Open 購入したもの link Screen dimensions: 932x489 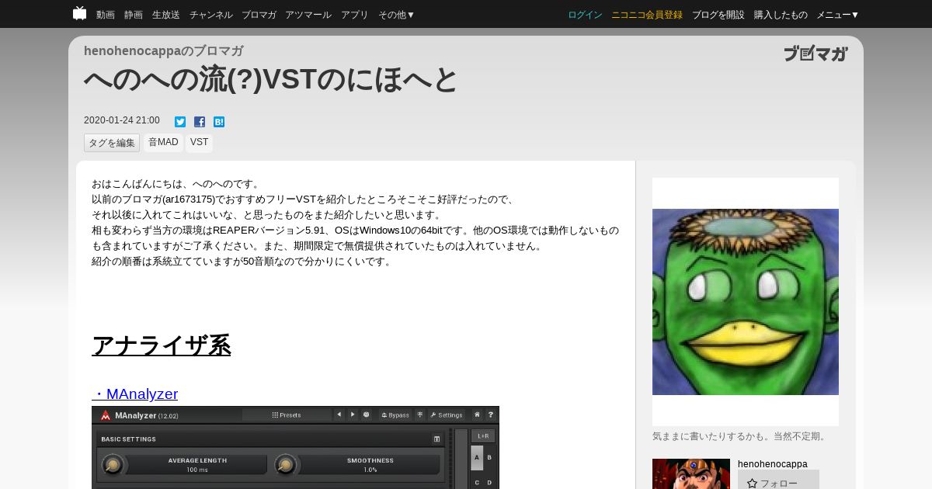coord(781,15)
